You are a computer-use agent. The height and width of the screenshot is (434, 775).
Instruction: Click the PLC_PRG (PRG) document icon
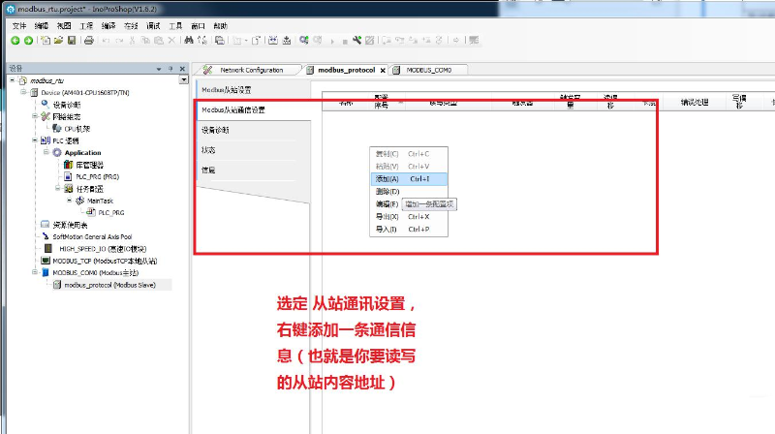[x=68, y=176]
